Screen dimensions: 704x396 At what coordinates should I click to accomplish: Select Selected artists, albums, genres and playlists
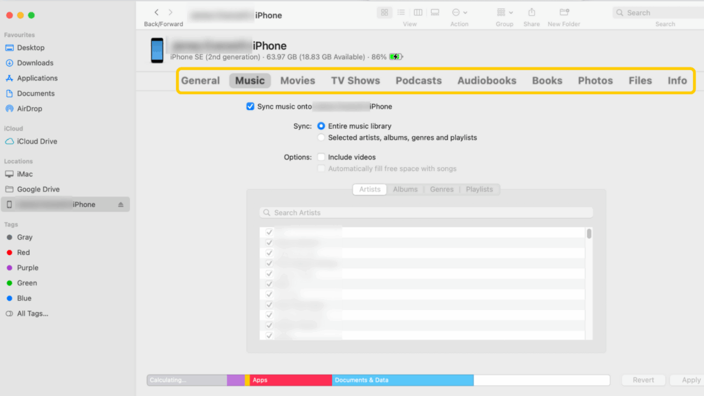coord(321,137)
